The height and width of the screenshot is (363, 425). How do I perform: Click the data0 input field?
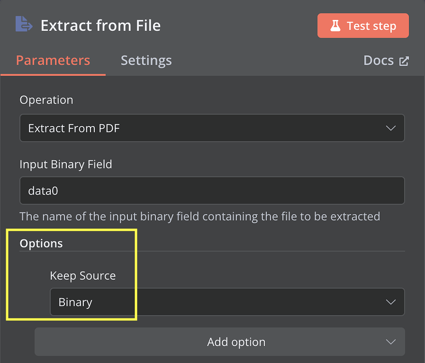[x=212, y=190]
